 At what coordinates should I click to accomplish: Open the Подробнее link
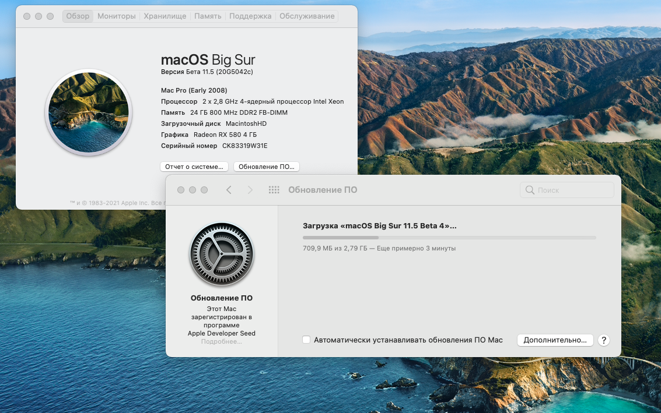pos(221,341)
